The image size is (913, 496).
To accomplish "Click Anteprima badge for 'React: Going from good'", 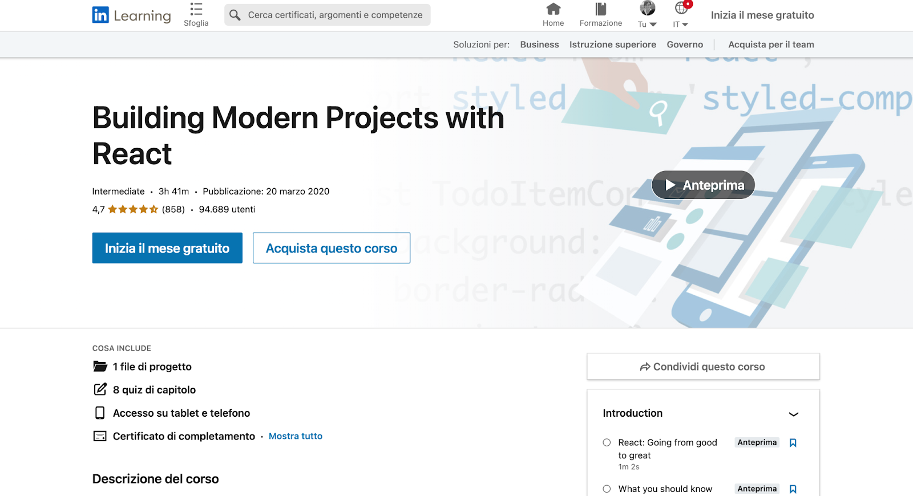I will coord(757,442).
